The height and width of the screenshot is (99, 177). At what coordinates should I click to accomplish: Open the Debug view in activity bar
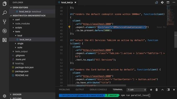[x=4, y=31]
